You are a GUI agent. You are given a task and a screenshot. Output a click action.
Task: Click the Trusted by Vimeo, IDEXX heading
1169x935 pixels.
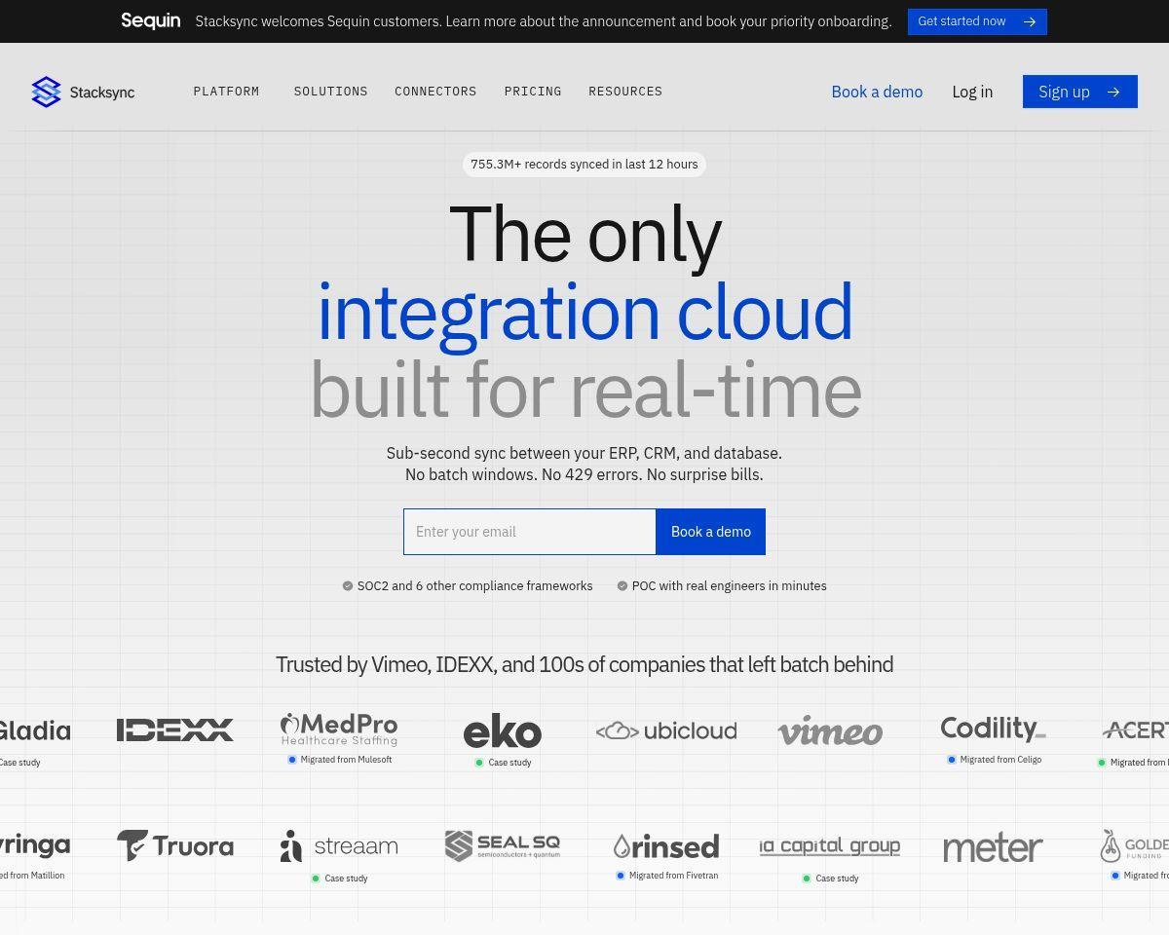point(584,665)
